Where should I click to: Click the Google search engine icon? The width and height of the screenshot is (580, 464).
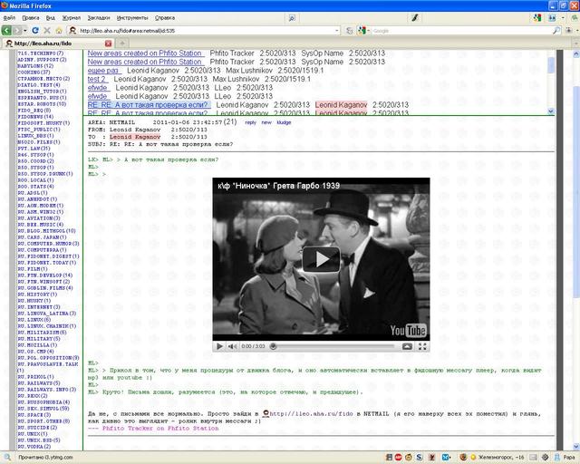tap(361, 30)
